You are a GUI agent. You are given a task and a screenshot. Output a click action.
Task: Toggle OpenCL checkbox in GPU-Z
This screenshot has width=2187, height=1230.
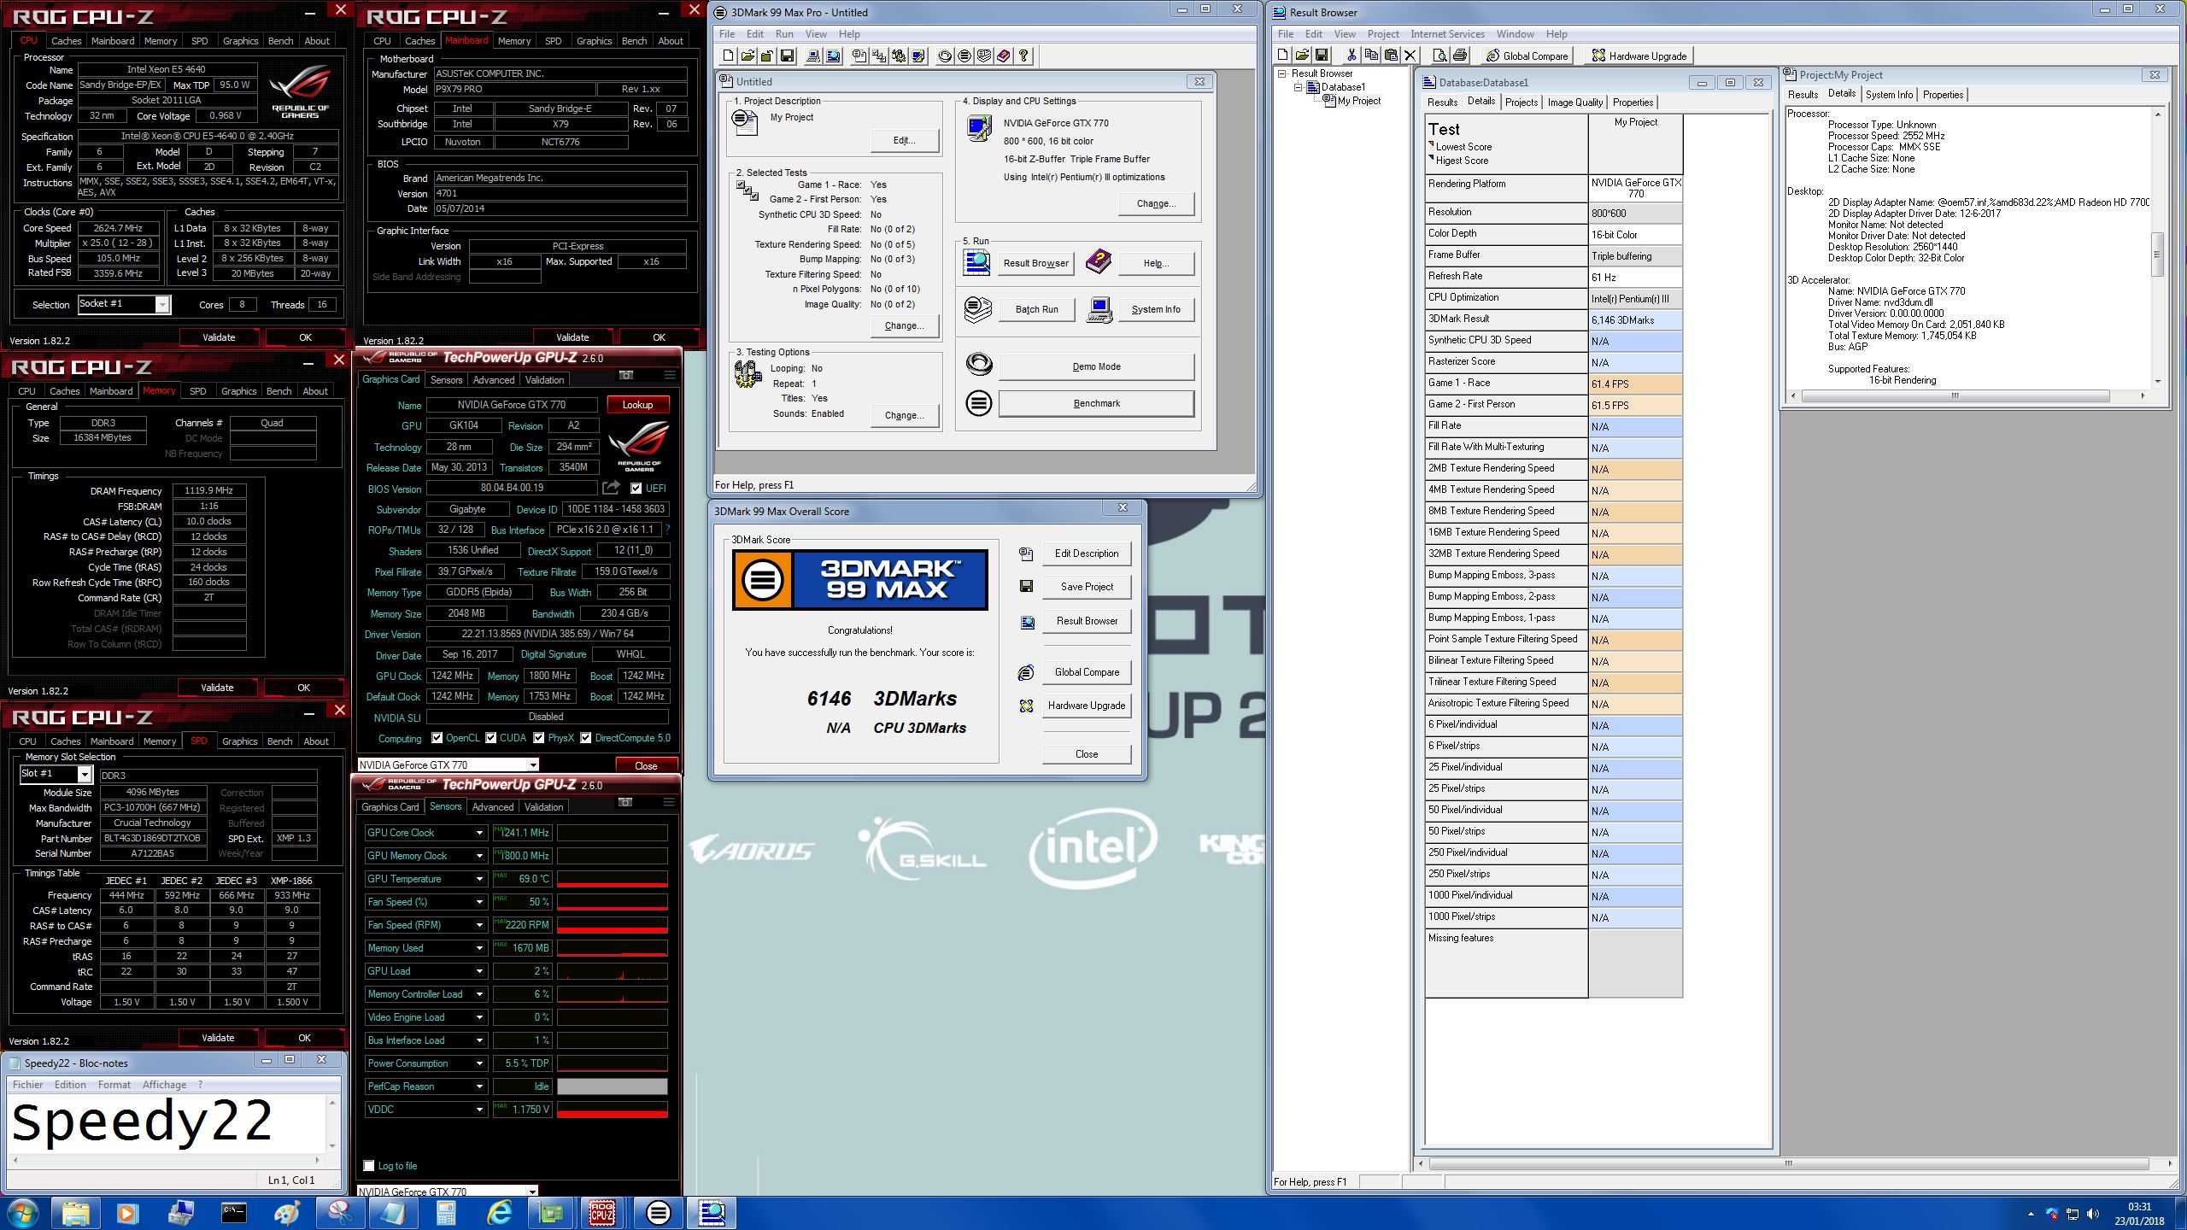click(437, 738)
